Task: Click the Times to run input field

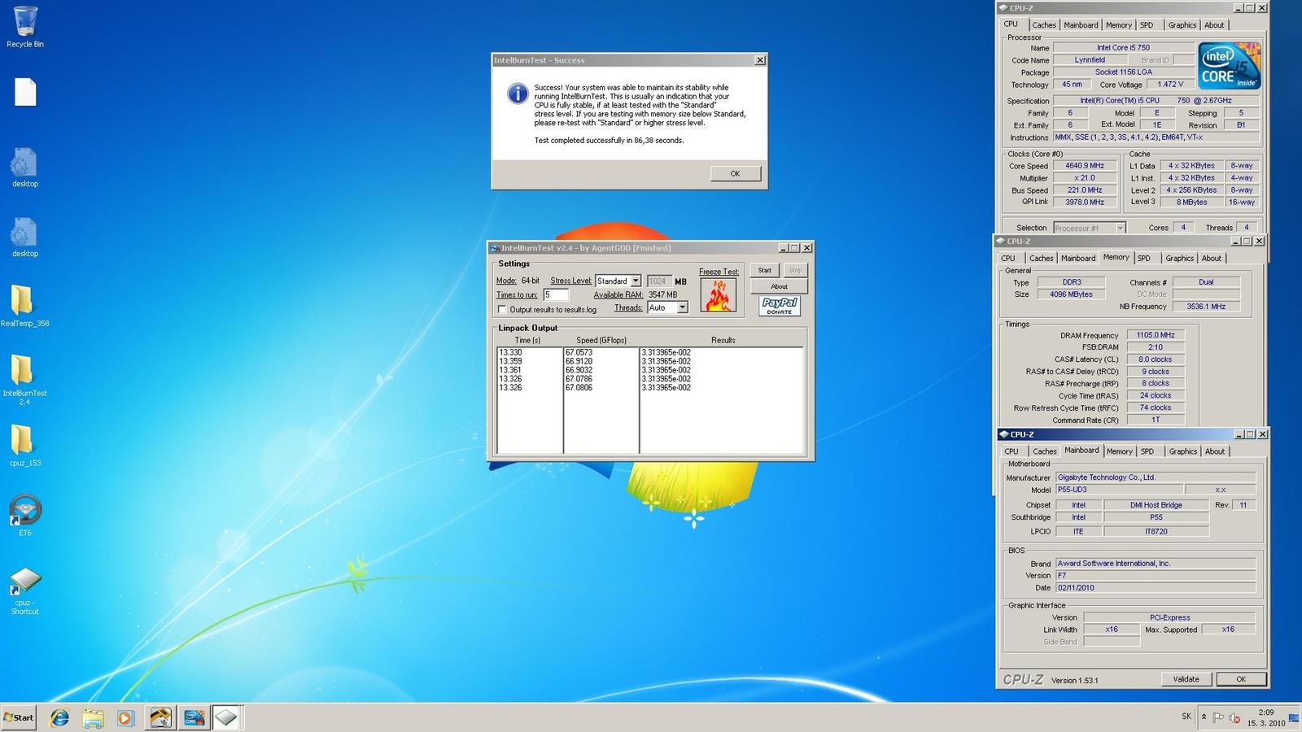Action: pyautogui.click(x=556, y=294)
